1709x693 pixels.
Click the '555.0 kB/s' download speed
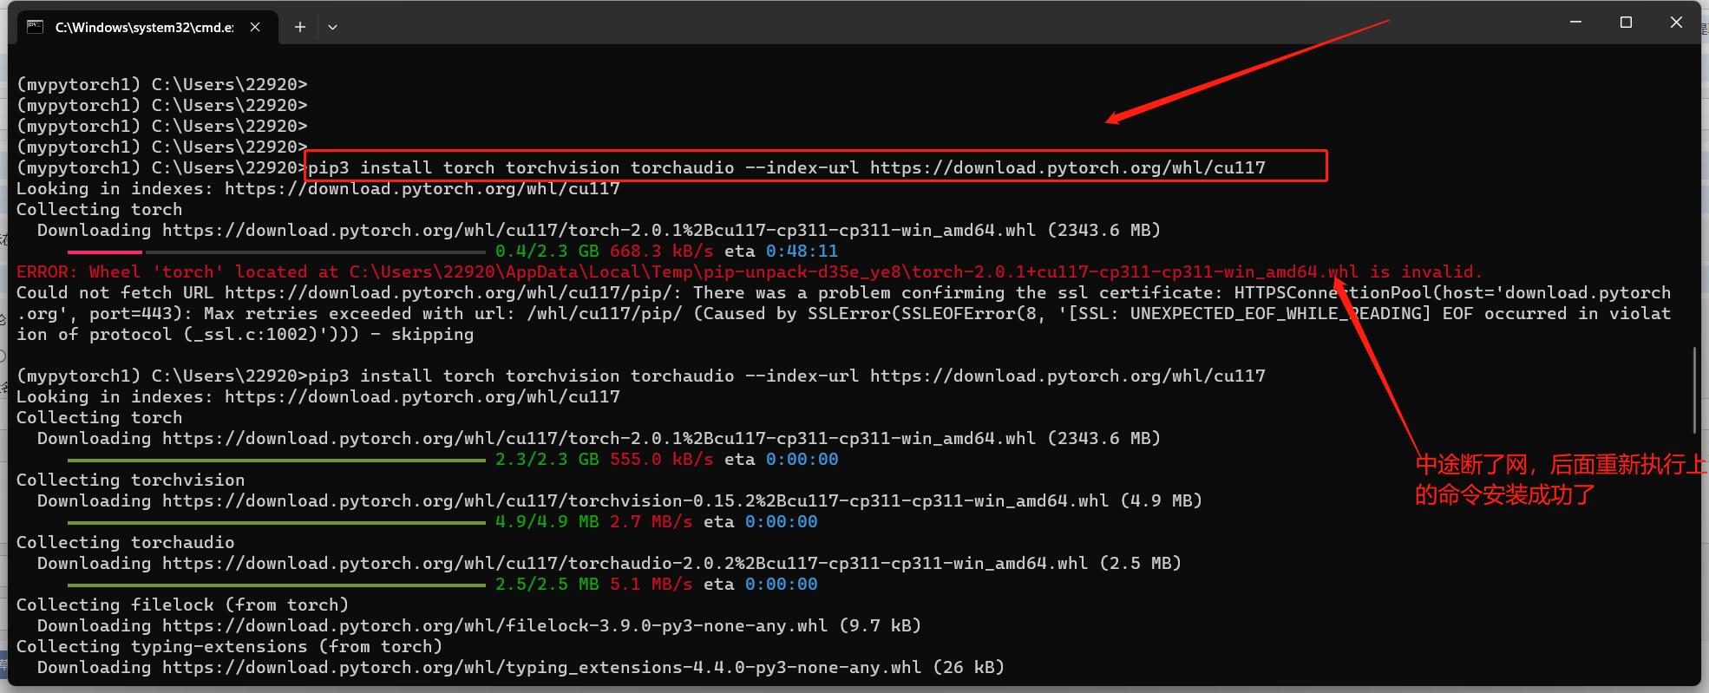pos(661,459)
